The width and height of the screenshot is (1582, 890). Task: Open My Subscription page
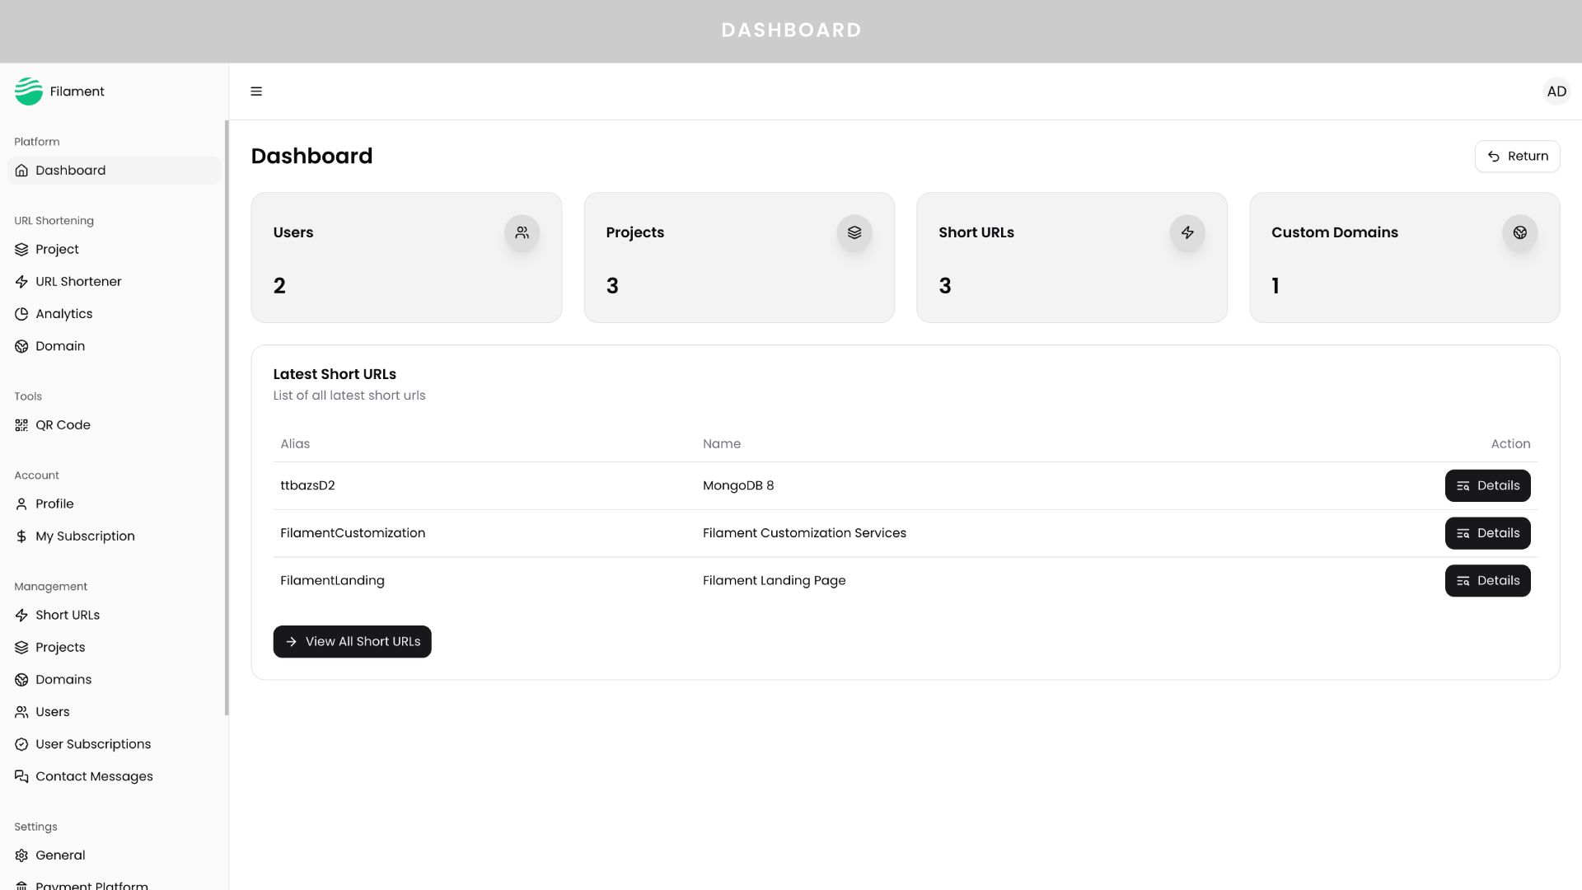[85, 536]
